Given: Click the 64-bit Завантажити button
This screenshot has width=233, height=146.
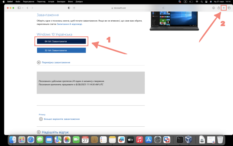Looking at the screenshot, I should coord(61,41).
